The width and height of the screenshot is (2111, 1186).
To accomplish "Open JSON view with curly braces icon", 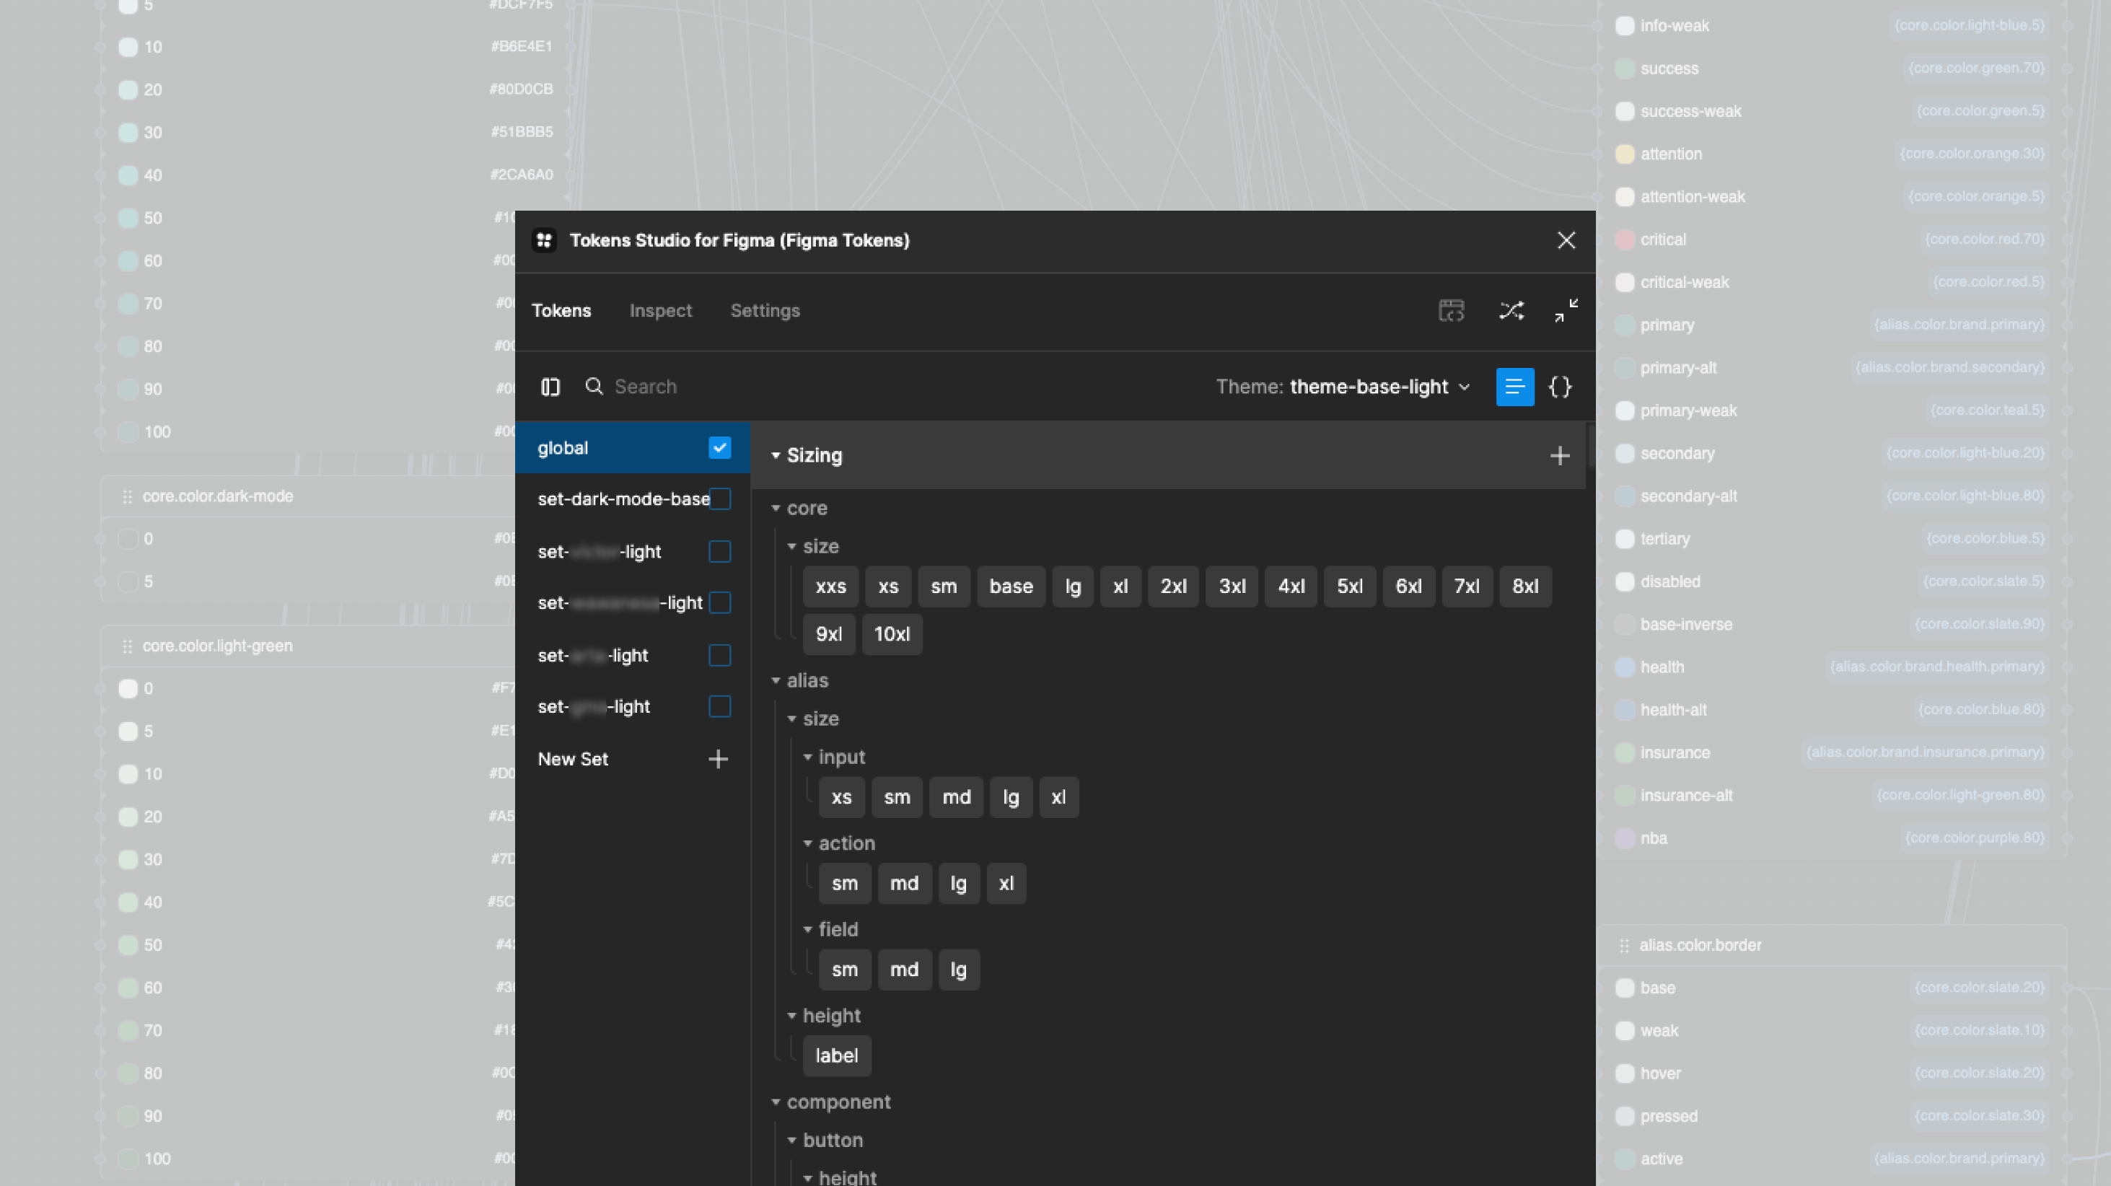I will coord(1560,387).
